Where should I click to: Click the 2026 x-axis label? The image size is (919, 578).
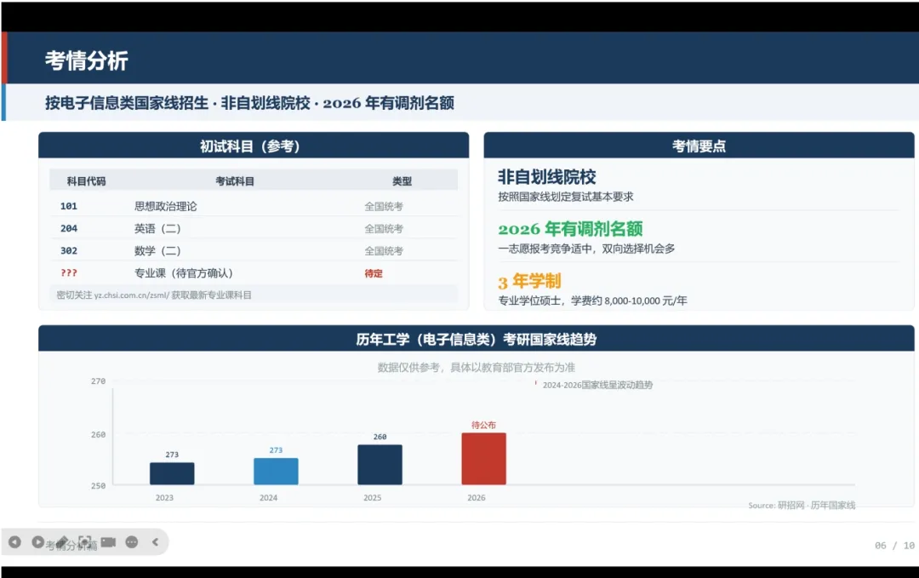tap(477, 498)
